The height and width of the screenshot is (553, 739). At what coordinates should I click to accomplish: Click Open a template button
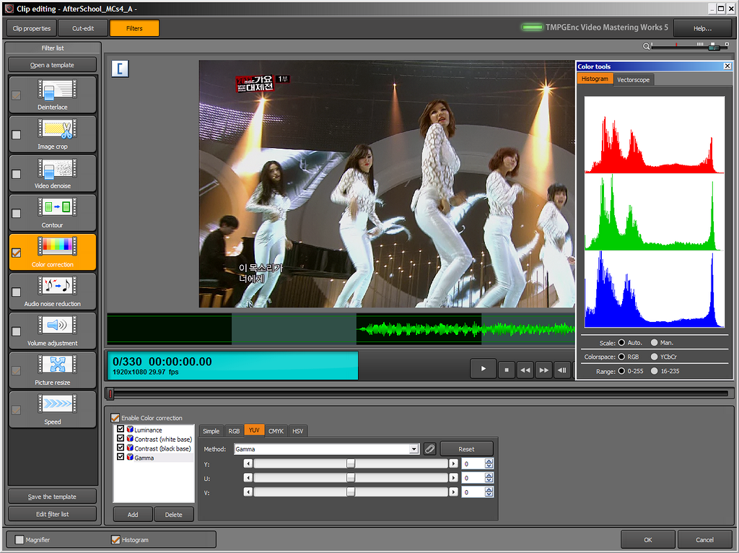[x=52, y=65]
